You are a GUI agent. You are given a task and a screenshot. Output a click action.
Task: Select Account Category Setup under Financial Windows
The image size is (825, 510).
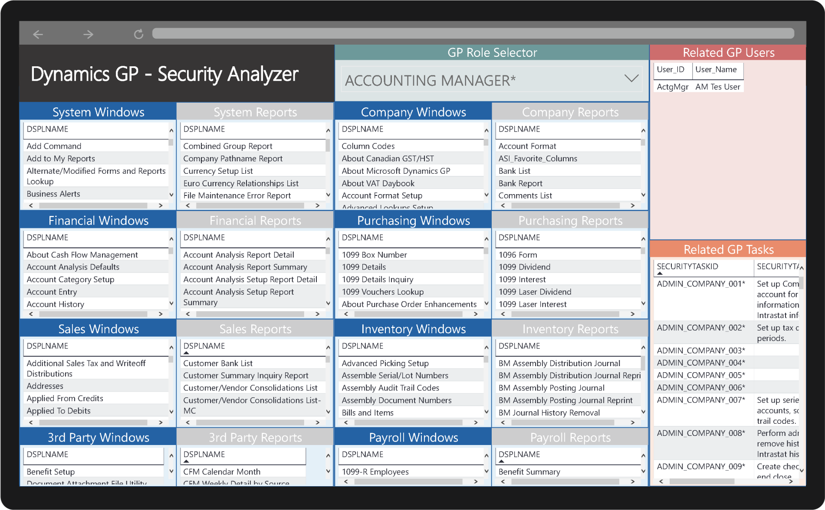pos(70,279)
